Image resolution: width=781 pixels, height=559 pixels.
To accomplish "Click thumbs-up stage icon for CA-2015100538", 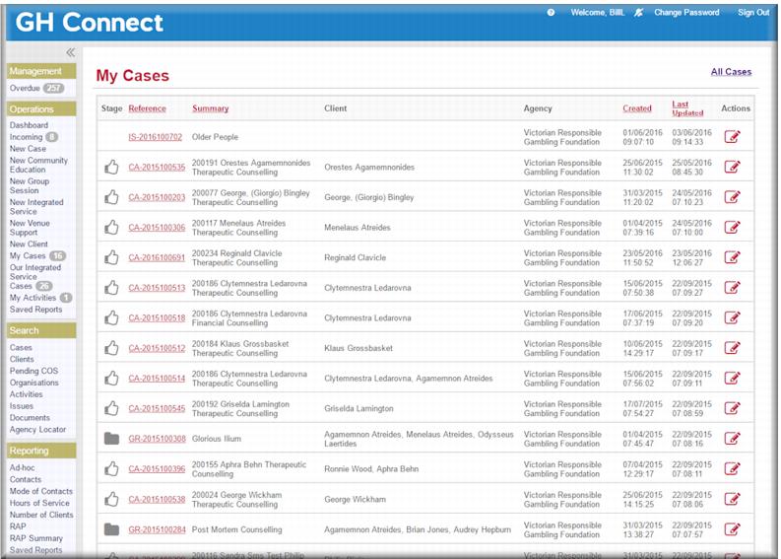I will point(111,499).
